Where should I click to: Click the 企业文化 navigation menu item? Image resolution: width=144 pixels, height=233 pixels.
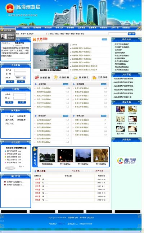[26, 28]
